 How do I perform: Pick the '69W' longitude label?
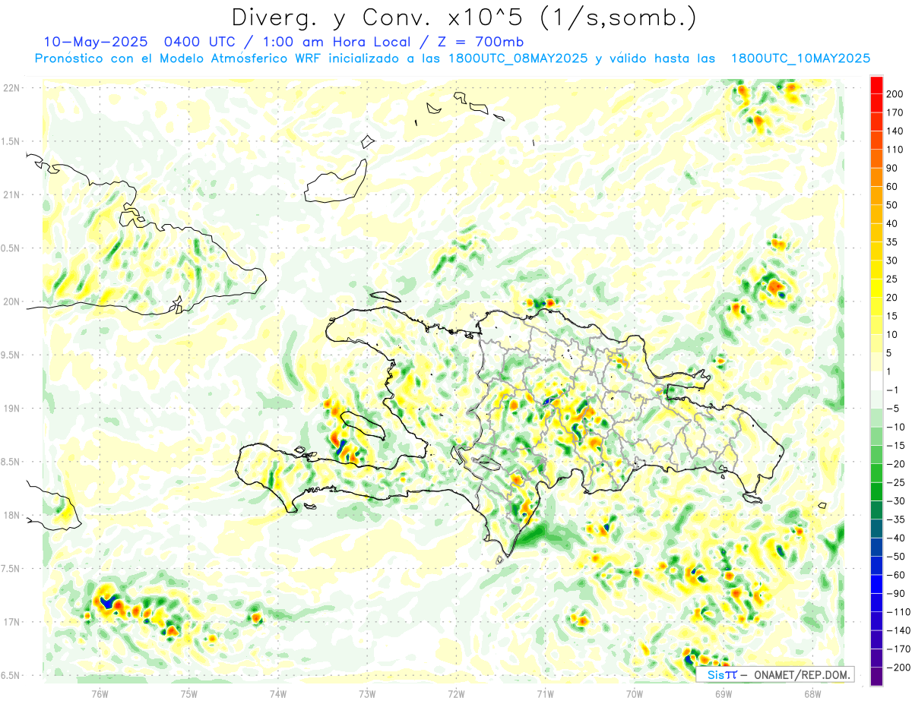724,693
